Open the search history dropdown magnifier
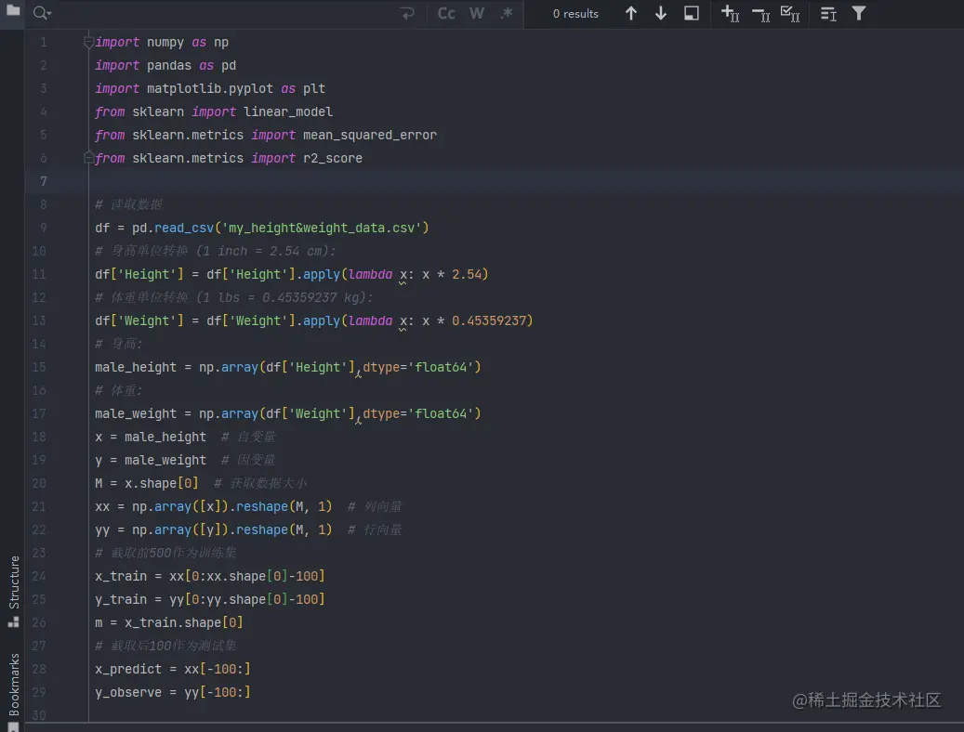964x732 pixels. coord(42,13)
